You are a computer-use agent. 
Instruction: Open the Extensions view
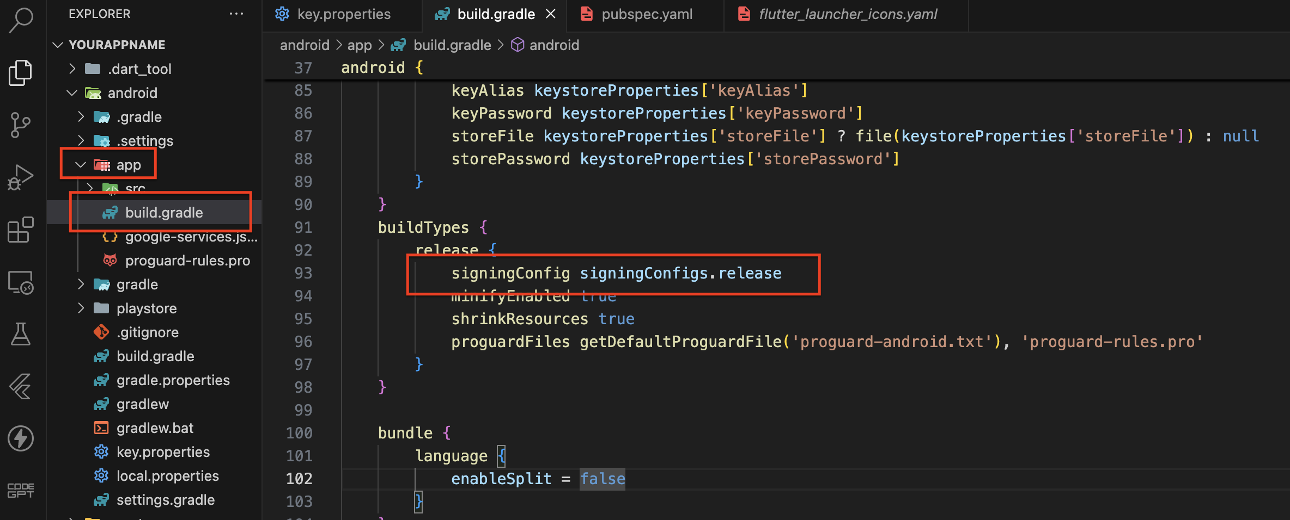pos(21,230)
